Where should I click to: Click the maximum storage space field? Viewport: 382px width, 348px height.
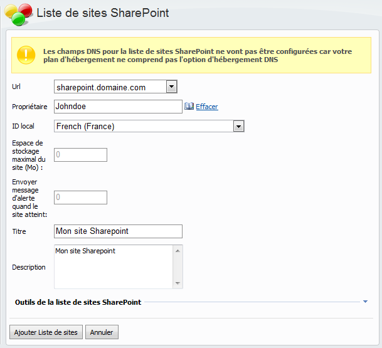tap(80, 155)
